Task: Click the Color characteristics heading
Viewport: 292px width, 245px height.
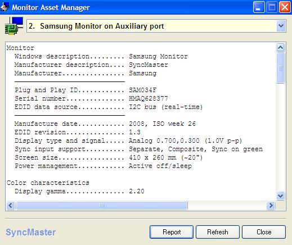Action: pyautogui.click(x=48, y=183)
